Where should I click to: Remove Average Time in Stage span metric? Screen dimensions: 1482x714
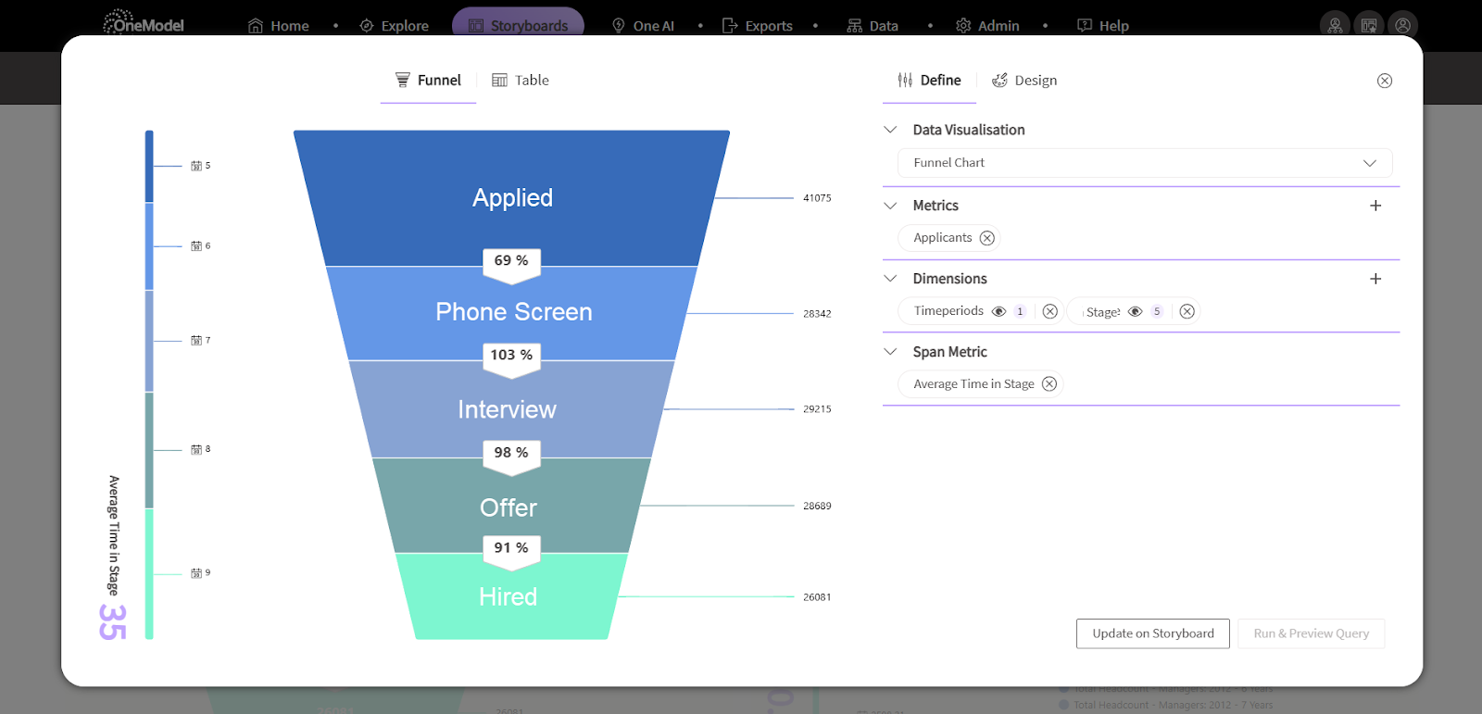[x=1049, y=384]
